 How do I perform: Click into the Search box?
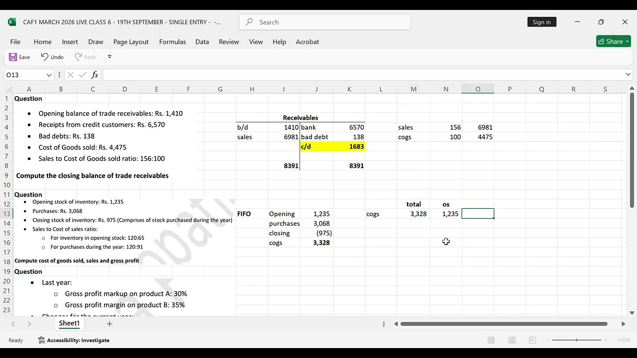coord(325,22)
